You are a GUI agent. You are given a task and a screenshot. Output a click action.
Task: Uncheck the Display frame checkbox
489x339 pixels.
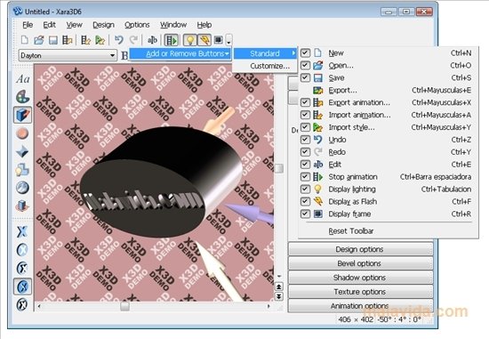pos(305,214)
